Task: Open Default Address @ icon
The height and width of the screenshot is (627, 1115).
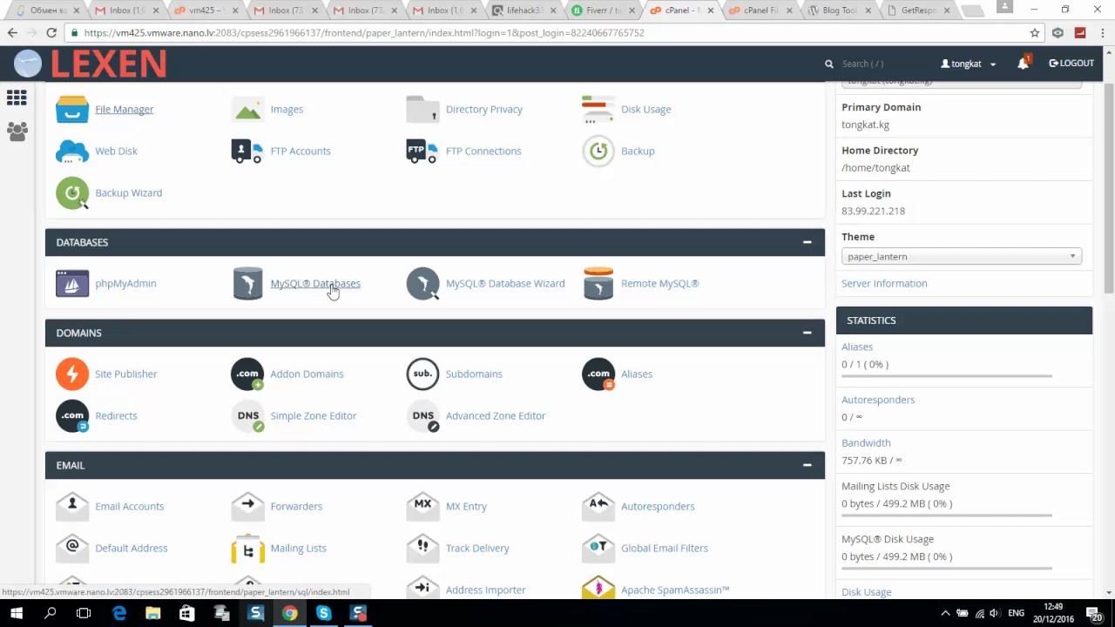Action: pyautogui.click(x=72, y=548)
